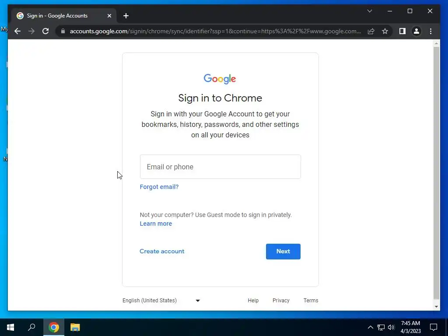
Task: Close the Sign in - Google Accounts tab
Action: click(x=109, y=16)
